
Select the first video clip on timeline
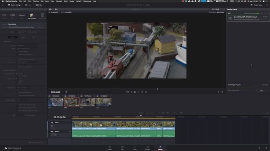(x=94, y=125)
